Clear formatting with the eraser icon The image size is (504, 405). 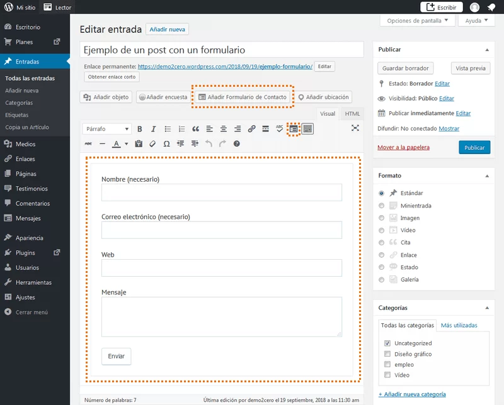[151, 144]
